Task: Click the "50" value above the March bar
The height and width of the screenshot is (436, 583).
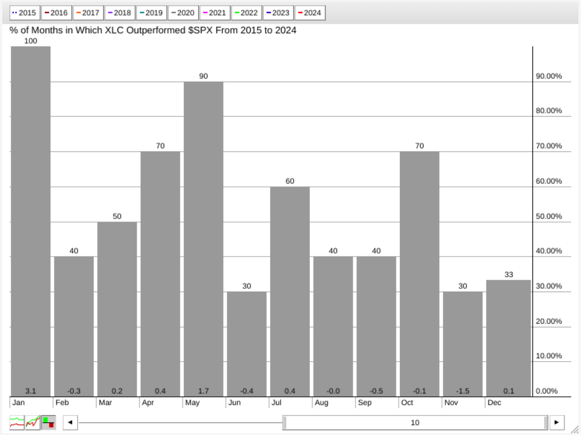Action: click(x=118, y=217)
